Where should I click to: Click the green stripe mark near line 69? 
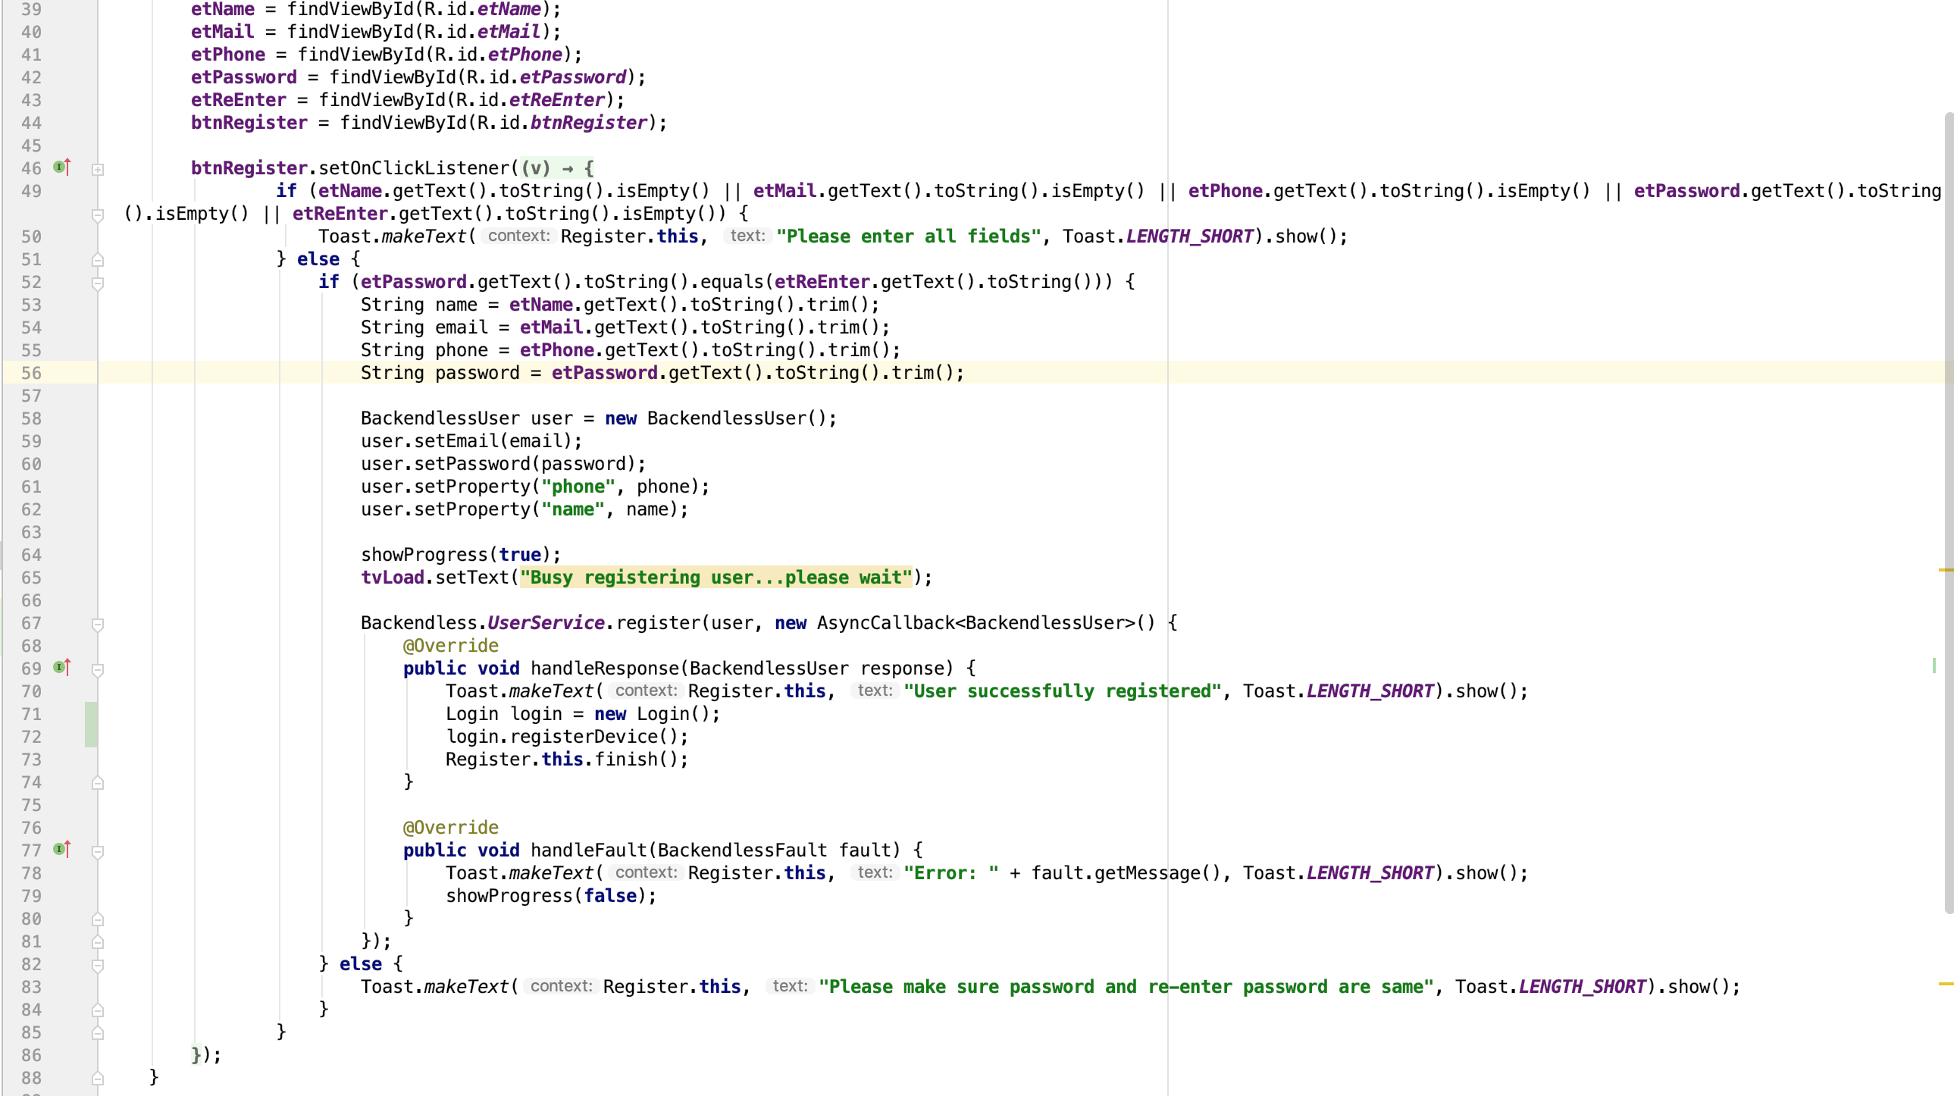click(x=1934, y=665)
